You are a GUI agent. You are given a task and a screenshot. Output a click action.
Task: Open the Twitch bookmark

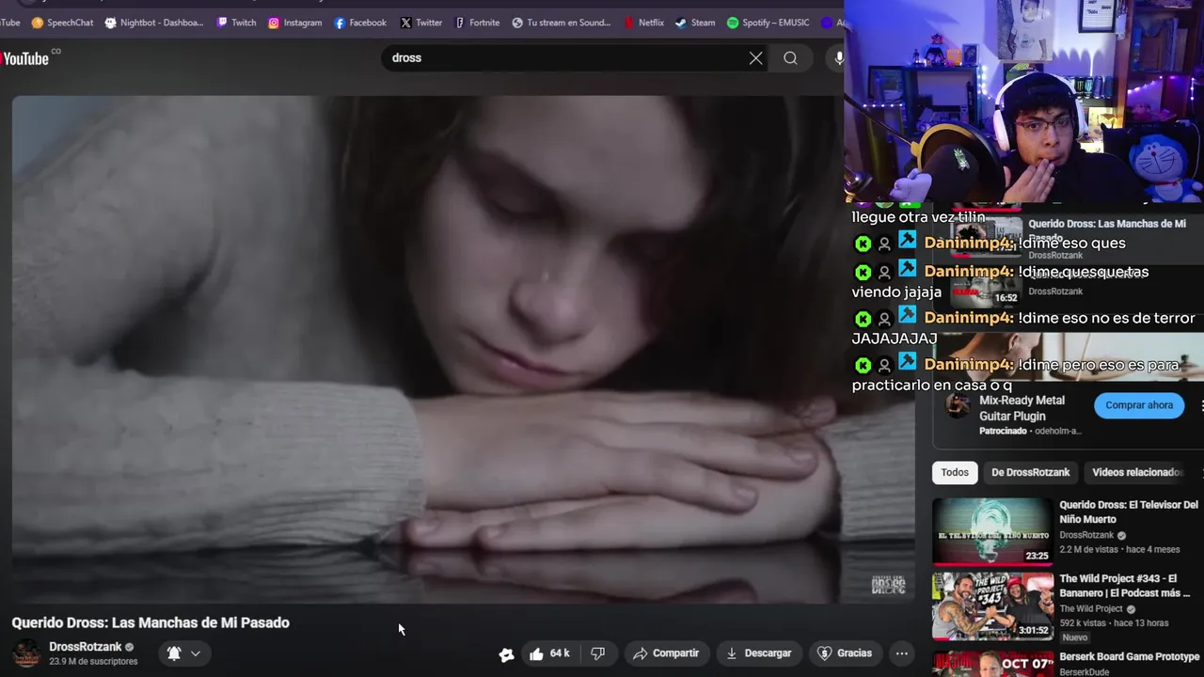[x=236, y=23]
